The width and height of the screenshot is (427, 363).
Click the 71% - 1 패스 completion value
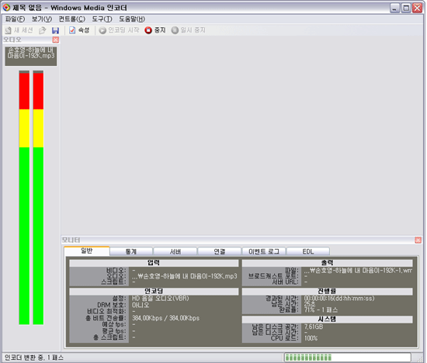pos(321,310)
